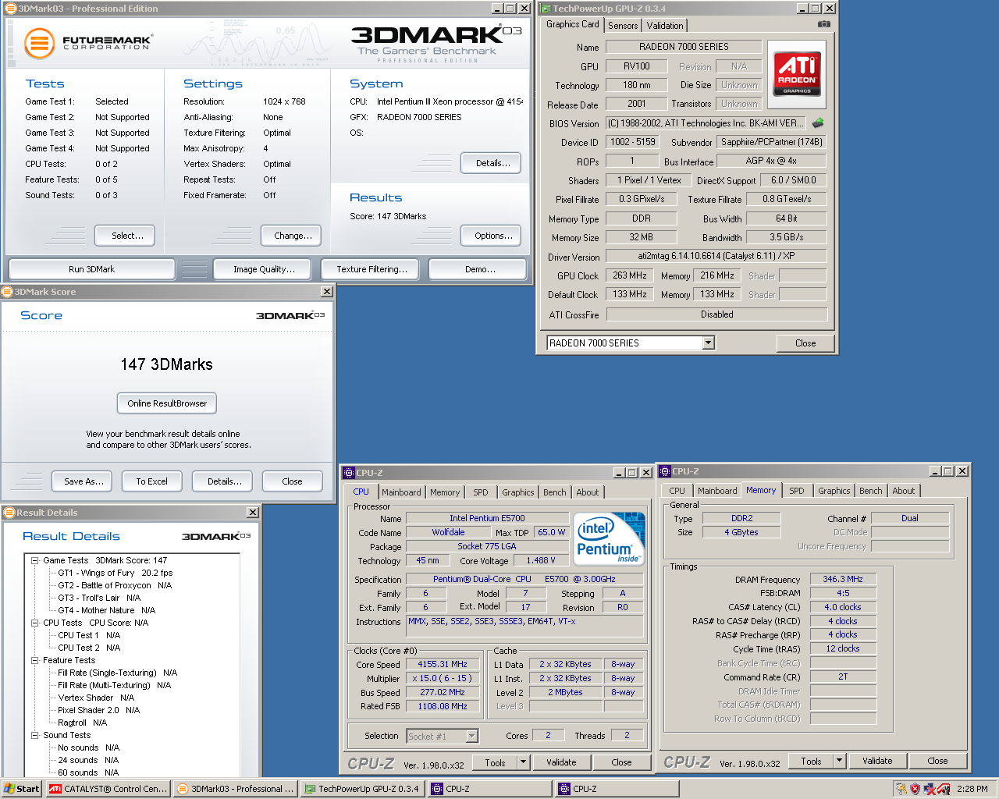This screenshot has width=999, height=799.
Task: Click Validate in CPU-Z processor window
Action: (x=561, y=762)
